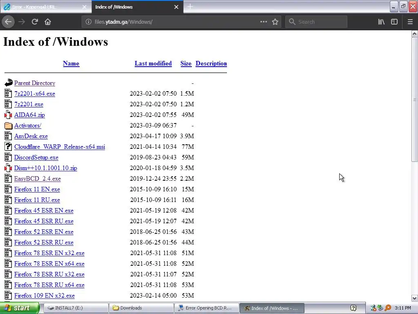Open the browser home page
This screenshot has height=314, width=418.
point(48,22)
